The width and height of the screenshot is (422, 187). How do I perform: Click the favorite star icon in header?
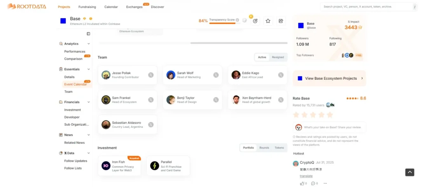point(268,21)
